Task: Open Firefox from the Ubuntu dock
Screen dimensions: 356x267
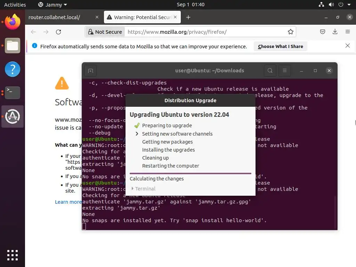Action: (13, 22)
